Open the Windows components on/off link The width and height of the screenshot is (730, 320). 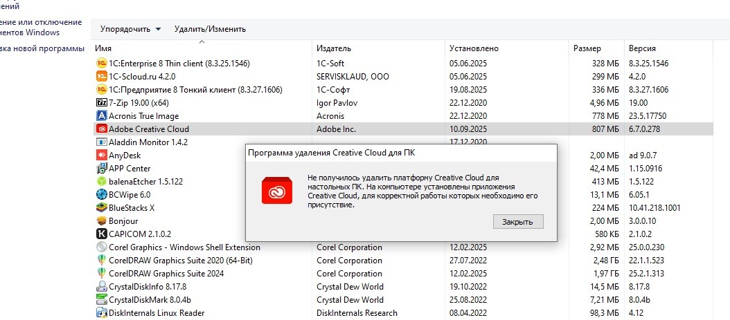[41, 28]
